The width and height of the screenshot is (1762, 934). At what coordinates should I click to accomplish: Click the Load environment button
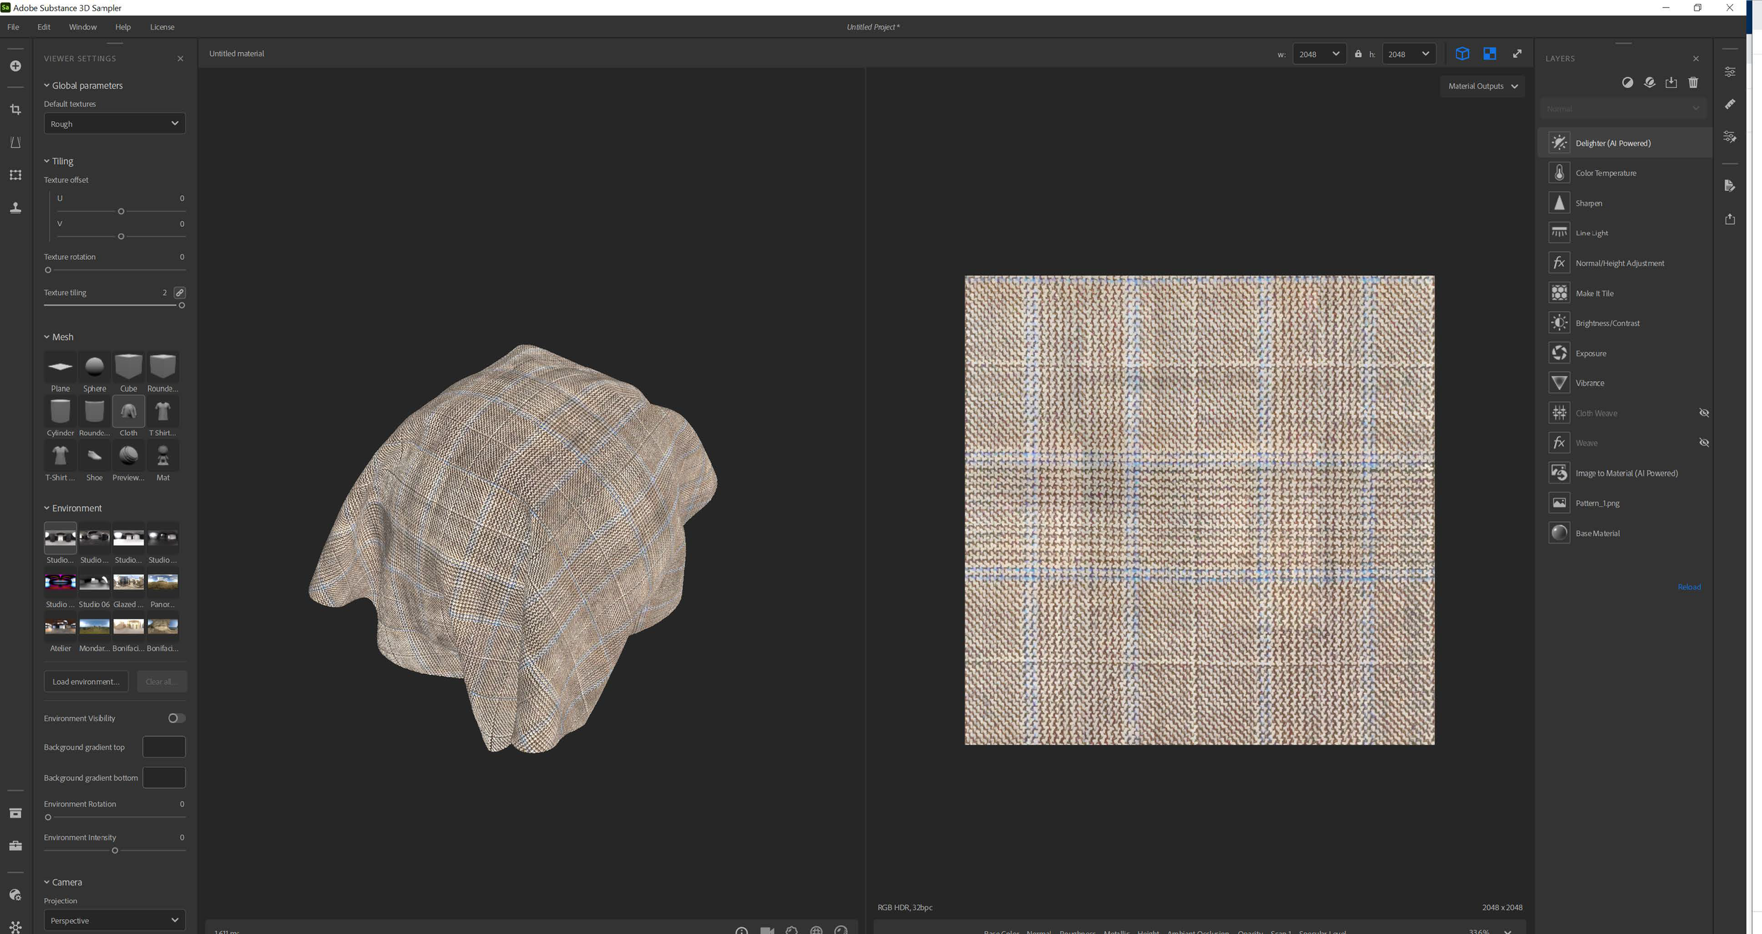pos(86,681)
